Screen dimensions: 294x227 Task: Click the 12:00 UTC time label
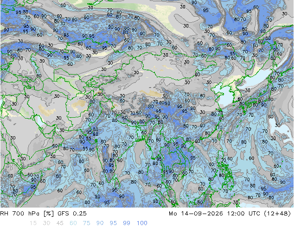coord(243,214)
